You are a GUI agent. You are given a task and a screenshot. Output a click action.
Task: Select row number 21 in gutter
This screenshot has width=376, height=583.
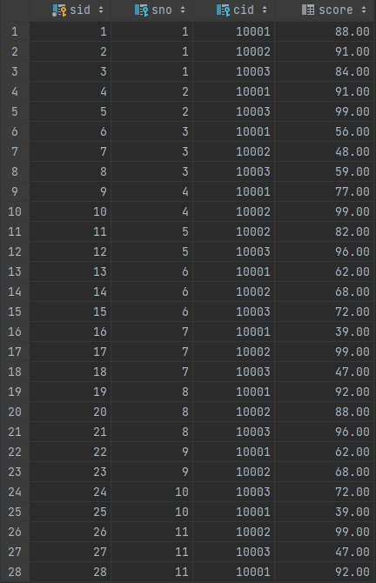click(x=15, y=432)
